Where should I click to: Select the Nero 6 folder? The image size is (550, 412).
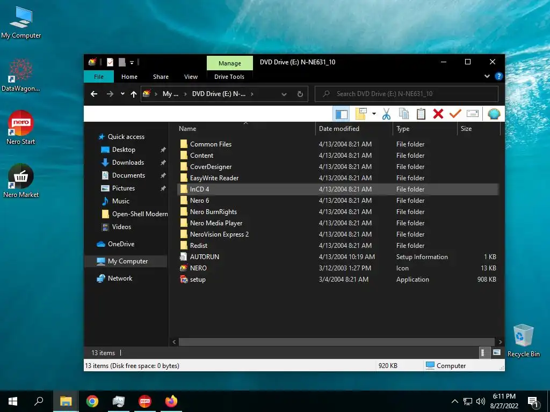338,201
